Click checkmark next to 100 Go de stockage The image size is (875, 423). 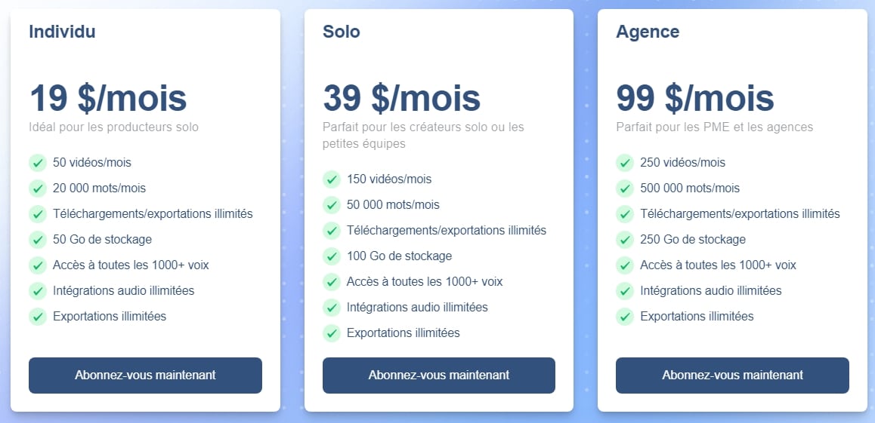pos(332,256)
